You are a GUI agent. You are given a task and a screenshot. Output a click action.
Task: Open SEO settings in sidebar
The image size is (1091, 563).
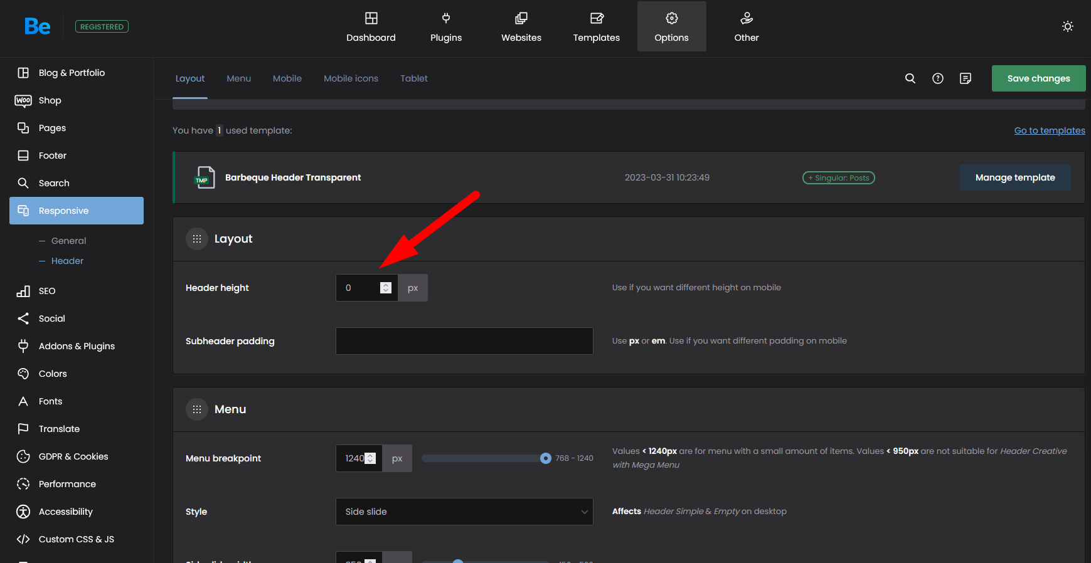click(77, 291)
